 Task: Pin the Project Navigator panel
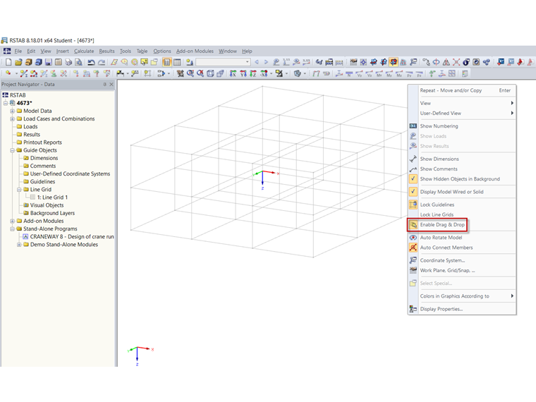(x=104, y=85)
